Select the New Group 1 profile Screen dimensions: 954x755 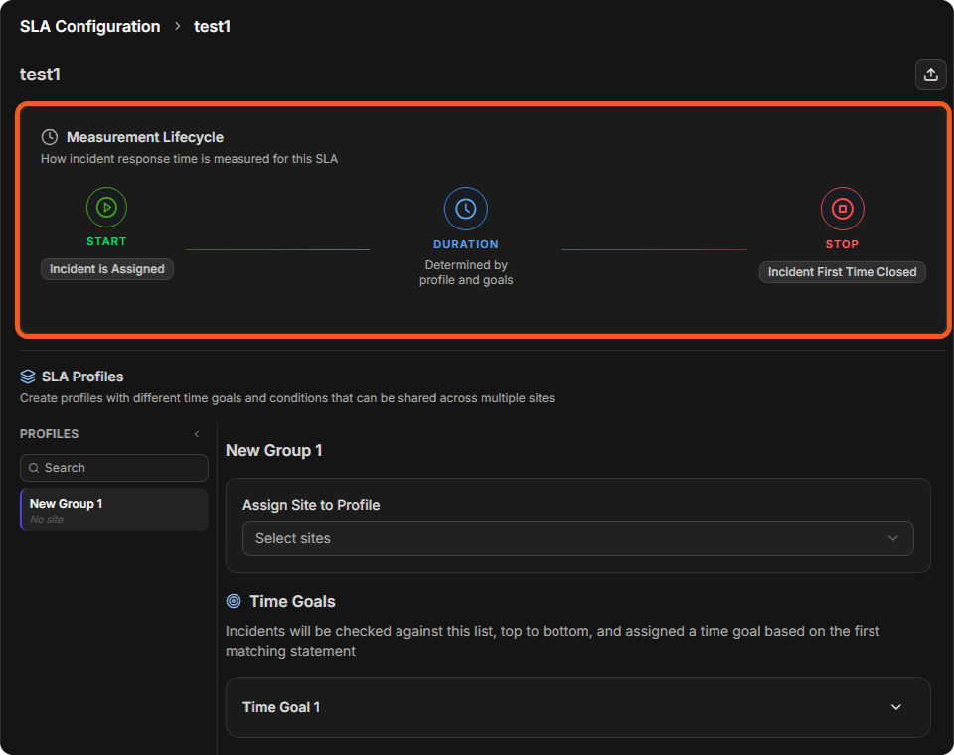point(114,510)
